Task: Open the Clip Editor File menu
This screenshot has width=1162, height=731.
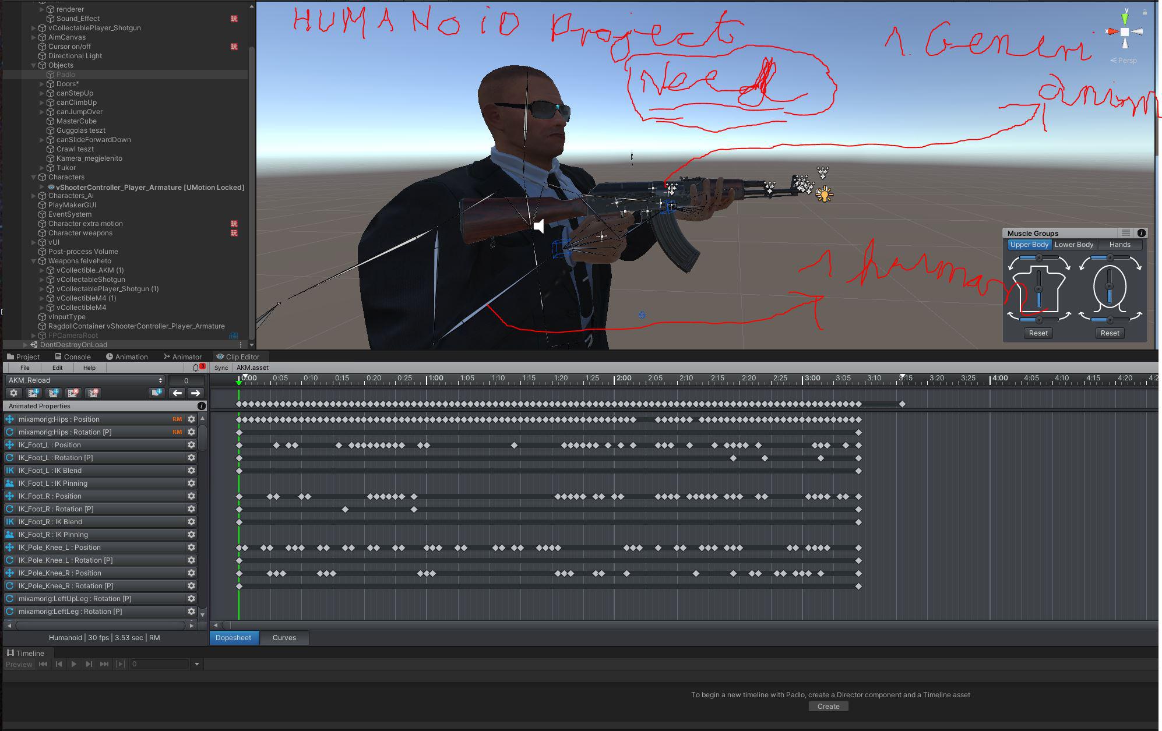Action: 25,368
